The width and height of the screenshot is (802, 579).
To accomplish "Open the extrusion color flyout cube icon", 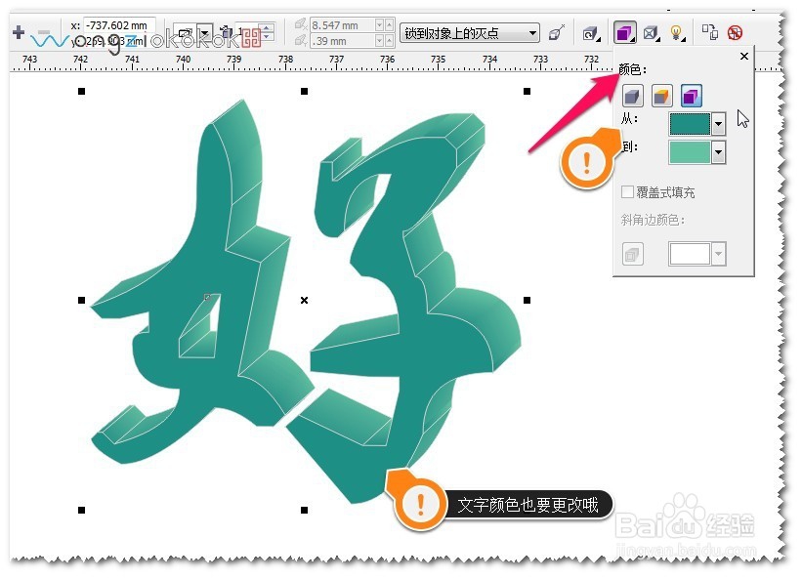I will tap(625, 31).
